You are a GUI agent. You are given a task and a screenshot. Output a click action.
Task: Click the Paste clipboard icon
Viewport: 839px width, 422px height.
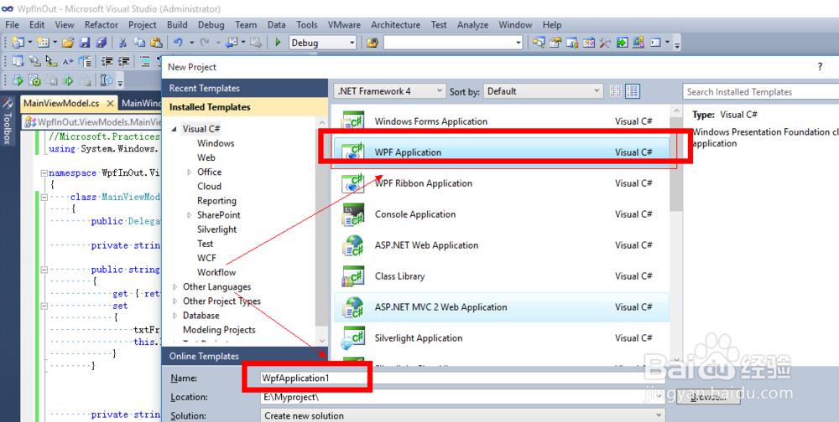[x=156, y=43]
